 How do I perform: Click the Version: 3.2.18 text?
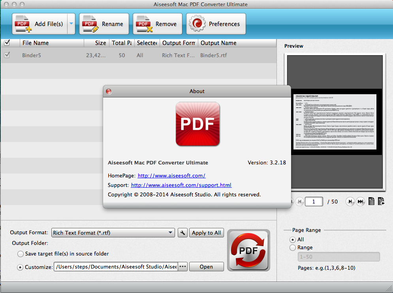click(267, 162)
